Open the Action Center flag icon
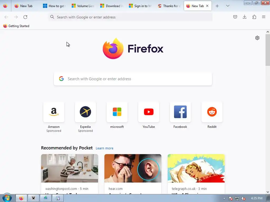The width and height of the screenshot is (270, 202). pyautogui.click(x=230, y=198)
